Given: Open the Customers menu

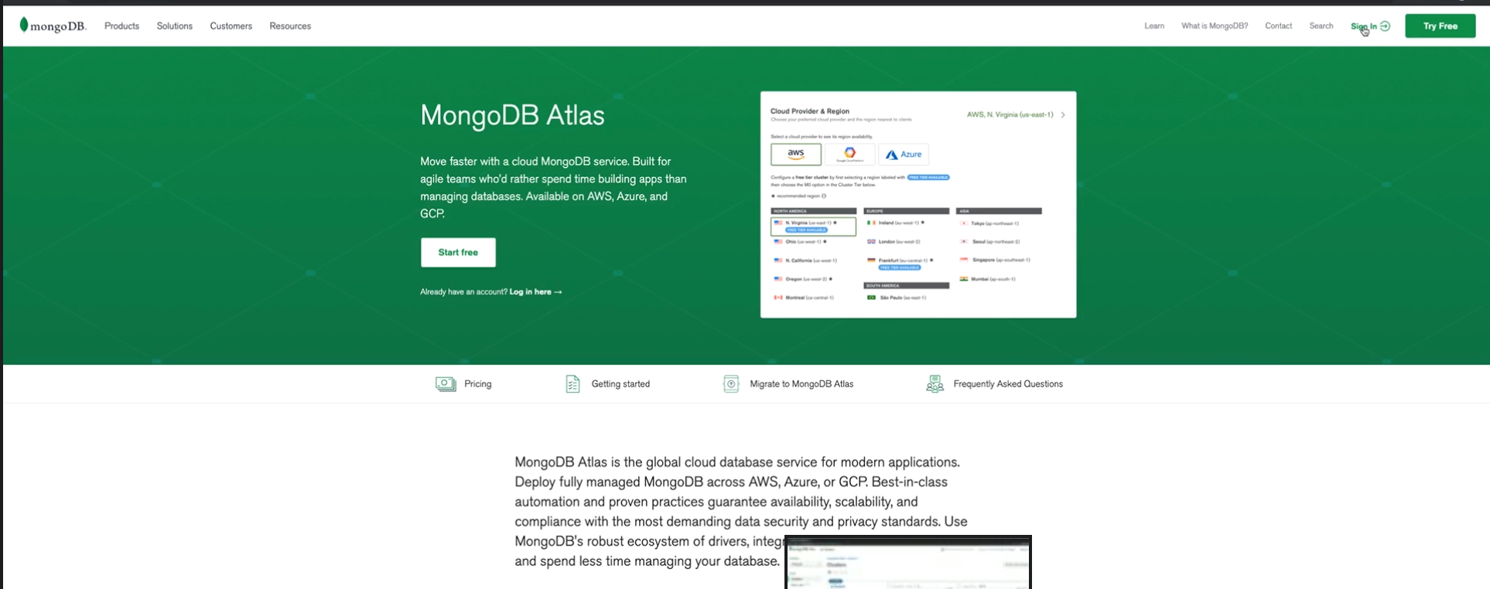Looking at the screenshot, I should click(231, 26).
